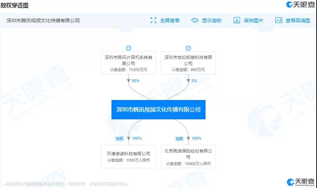The height and width of the screenshot is (188, 317).
Task: Click 100% label above 北京腾诺保险
Action: [x=197, y=139]
